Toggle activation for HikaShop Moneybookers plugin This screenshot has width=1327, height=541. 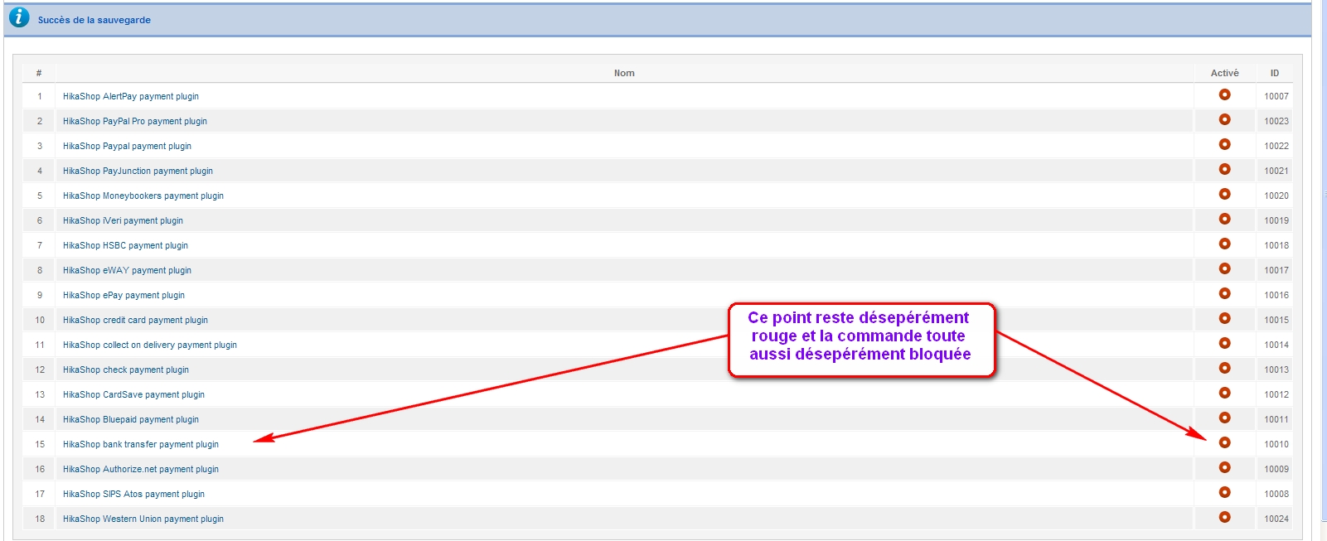[x=1224, y=195]
